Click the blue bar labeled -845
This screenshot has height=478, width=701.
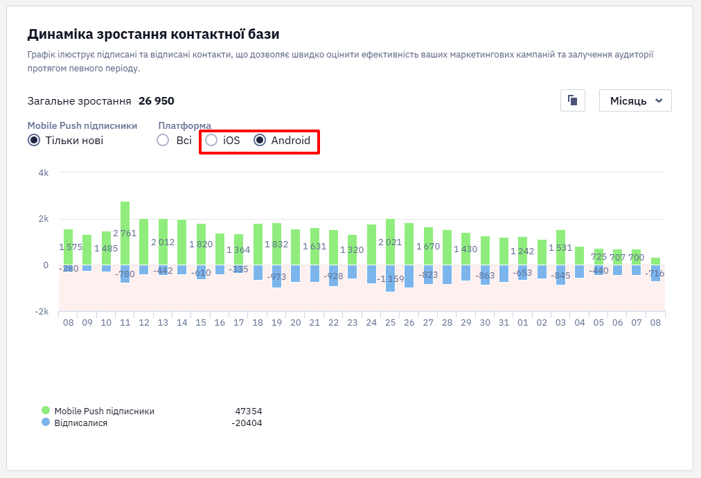(560, 274)
